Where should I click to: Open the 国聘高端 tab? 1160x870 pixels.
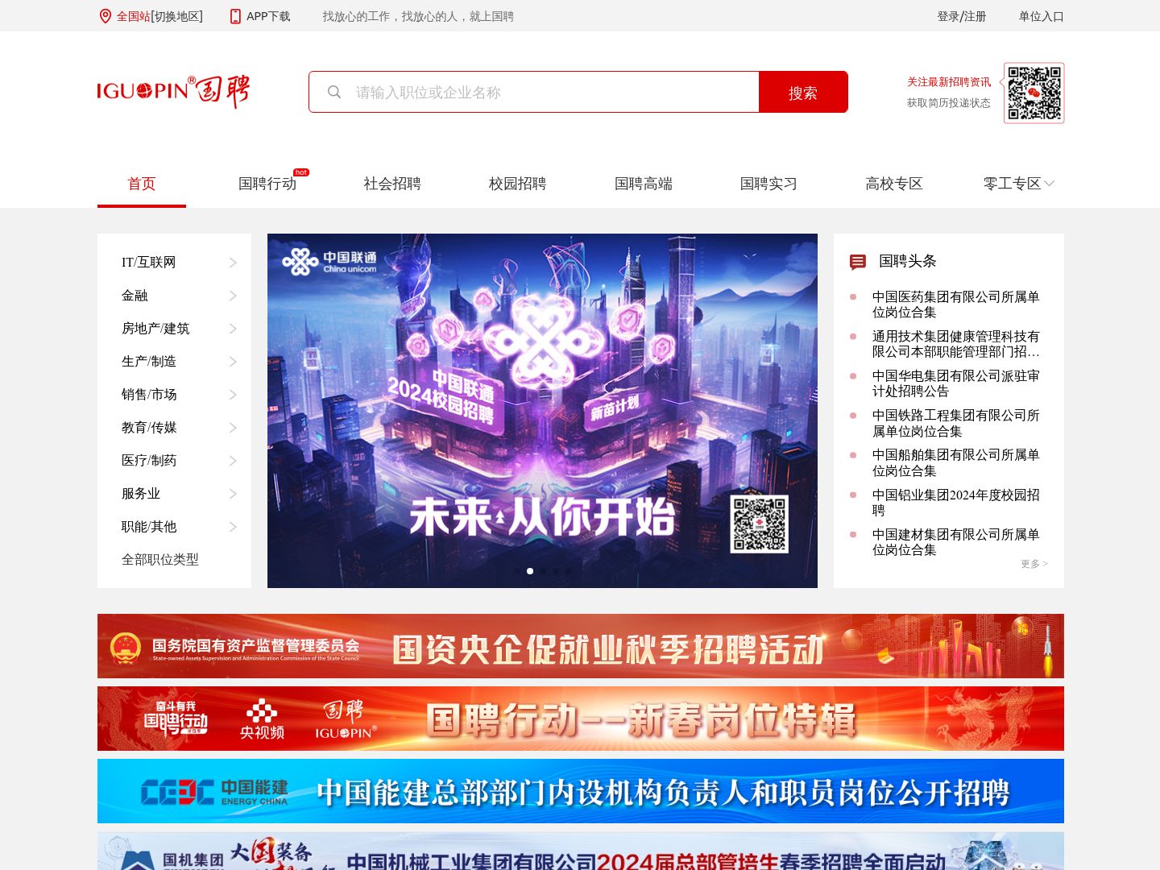(x=644, y=184)
